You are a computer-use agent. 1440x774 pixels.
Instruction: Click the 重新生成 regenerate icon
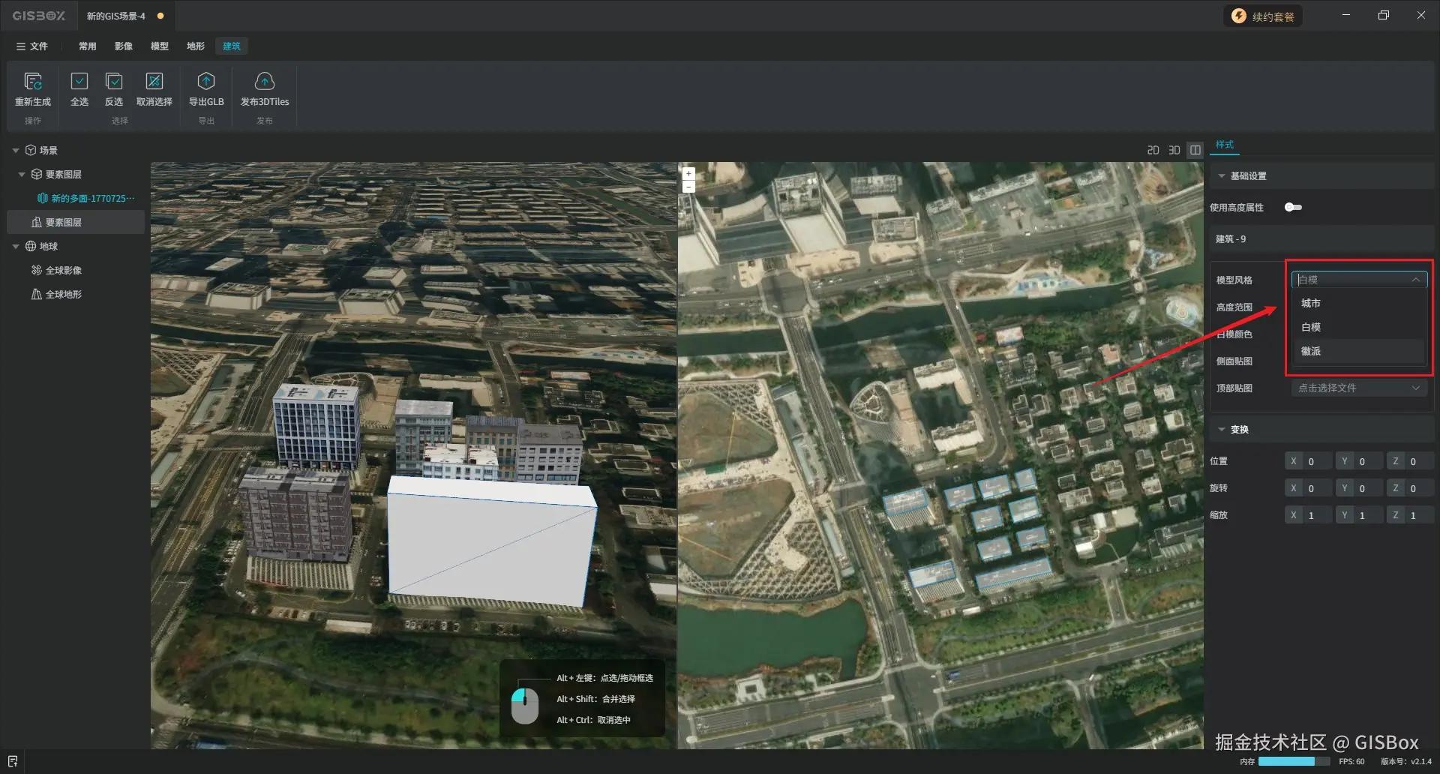pos(33,81)
